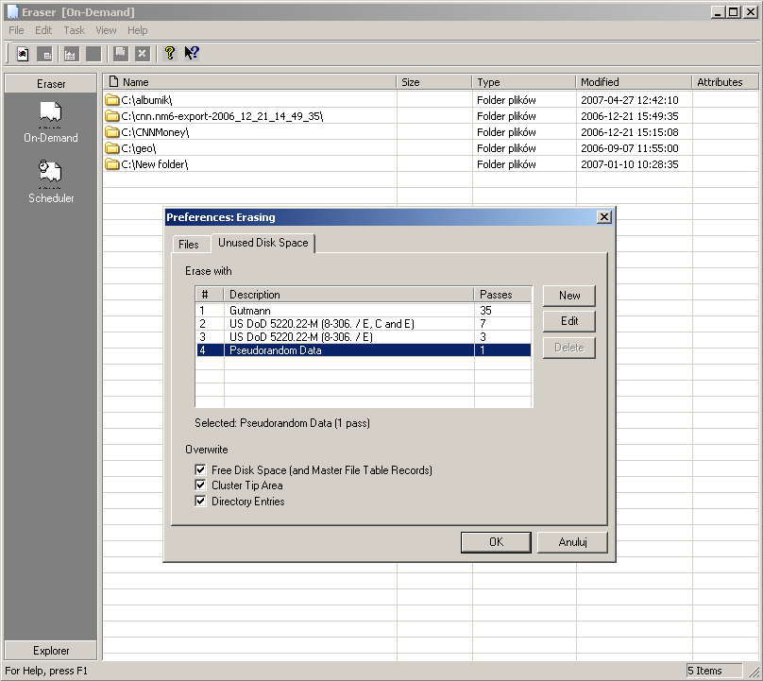Create a new task using the toolbar icon

pos(22,53)
